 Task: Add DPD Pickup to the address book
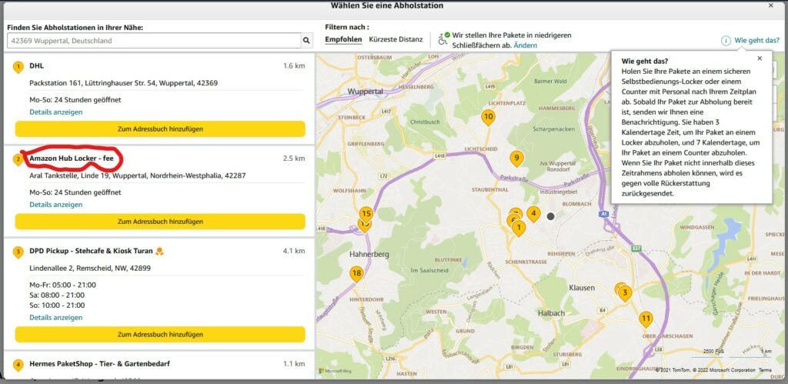tap(160, 334)
